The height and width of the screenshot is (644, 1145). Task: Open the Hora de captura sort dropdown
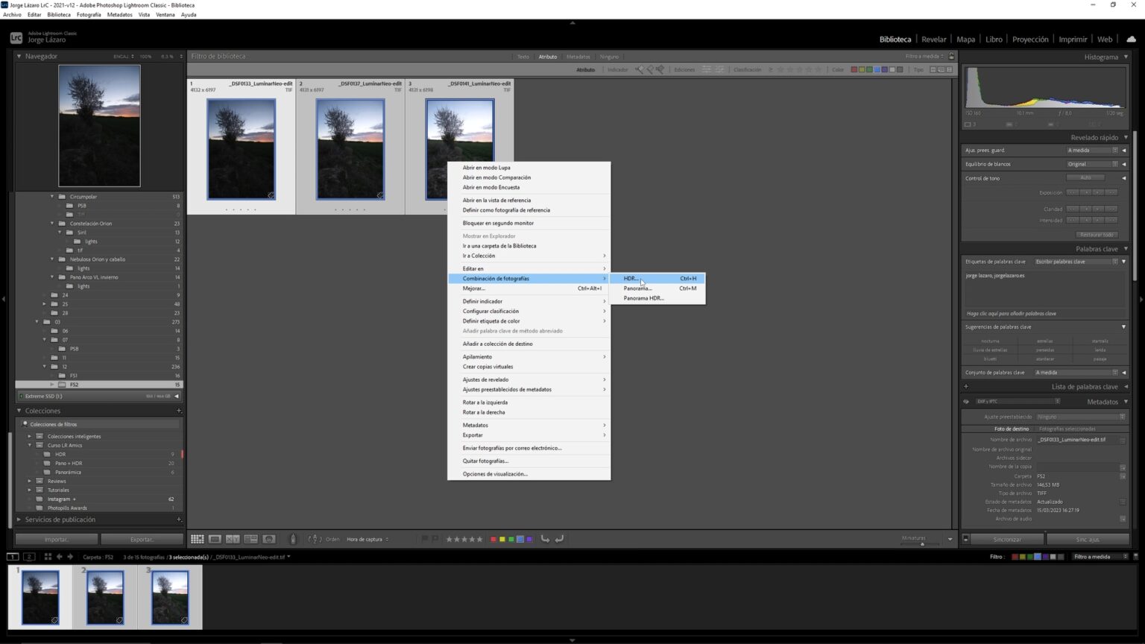coord(368,539)
